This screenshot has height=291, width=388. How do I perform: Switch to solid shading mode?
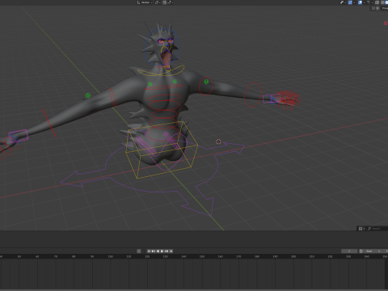(386, 2)
